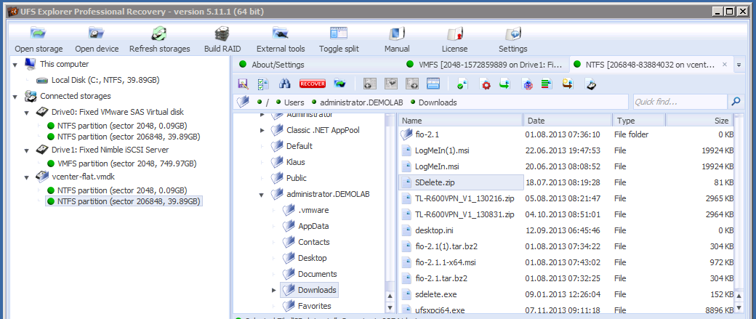
Task: Click the file icon with green arrow
Action: (x=504, y=84)
